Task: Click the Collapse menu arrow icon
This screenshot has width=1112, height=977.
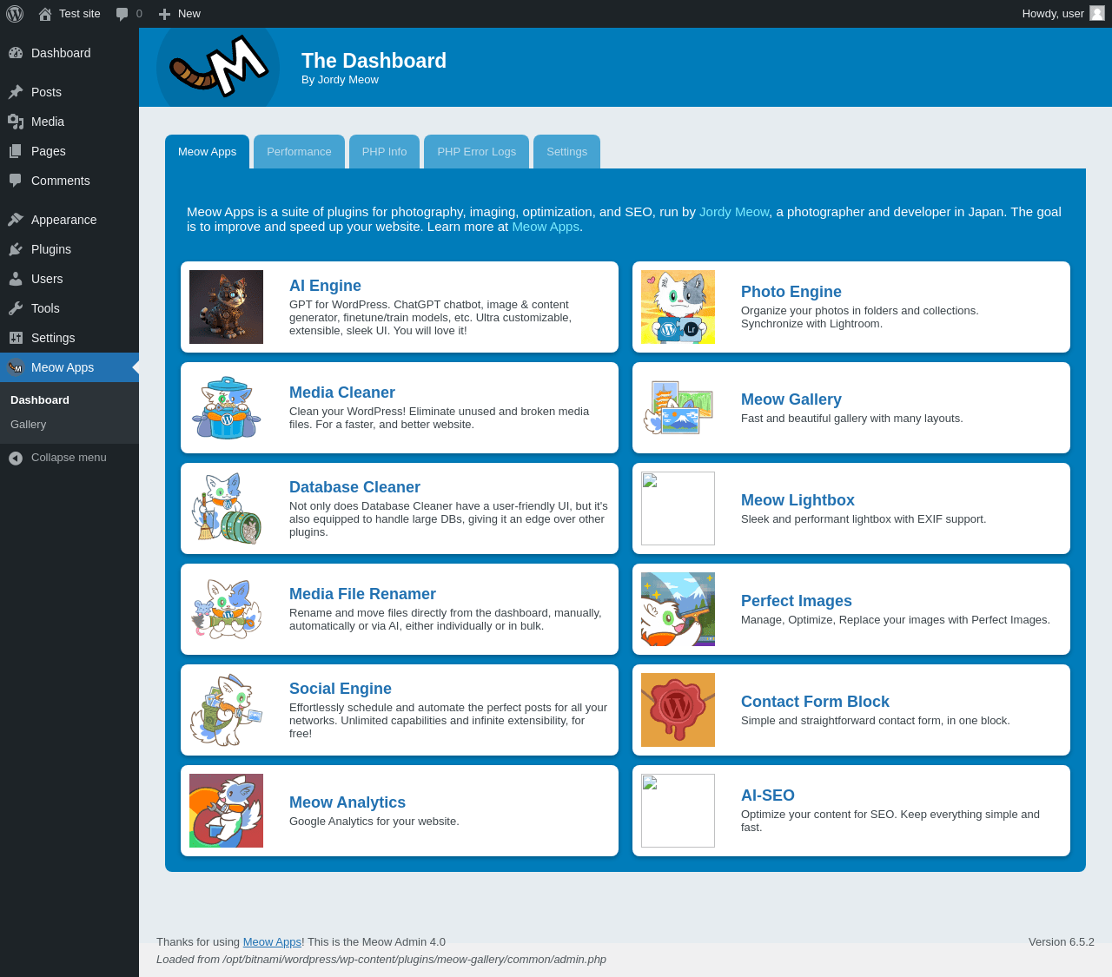Action: coord(16,458)
